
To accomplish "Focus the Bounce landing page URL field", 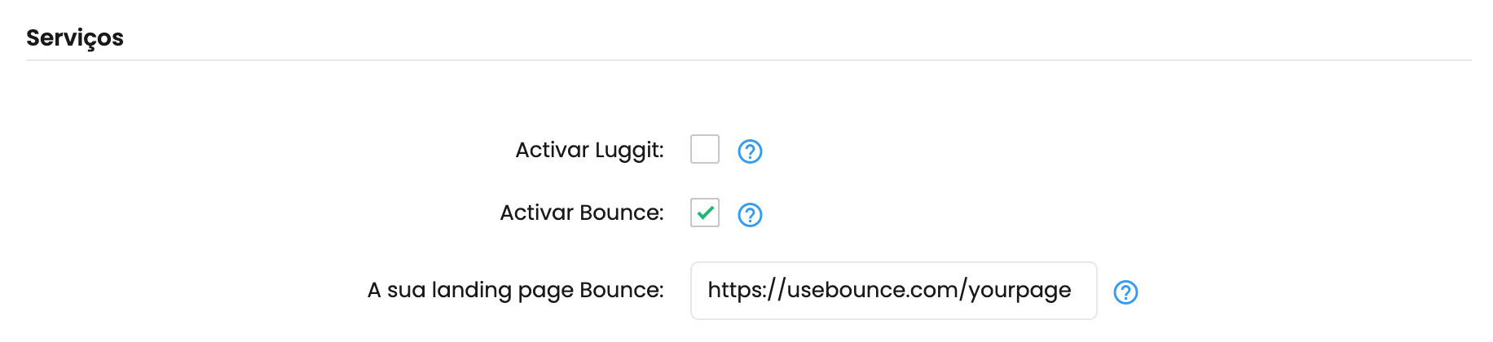I will 893,291.
